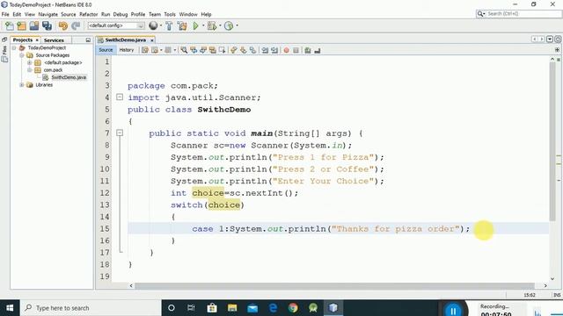
Task: Close the Projects tab
Action: (x=37, y=40)
